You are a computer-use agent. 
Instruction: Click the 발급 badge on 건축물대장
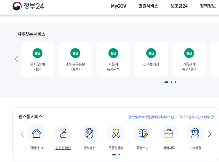[151, 53]
